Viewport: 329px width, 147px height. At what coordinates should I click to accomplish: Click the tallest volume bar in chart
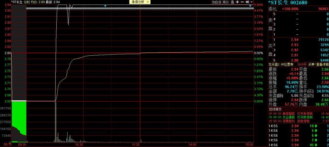56,122
